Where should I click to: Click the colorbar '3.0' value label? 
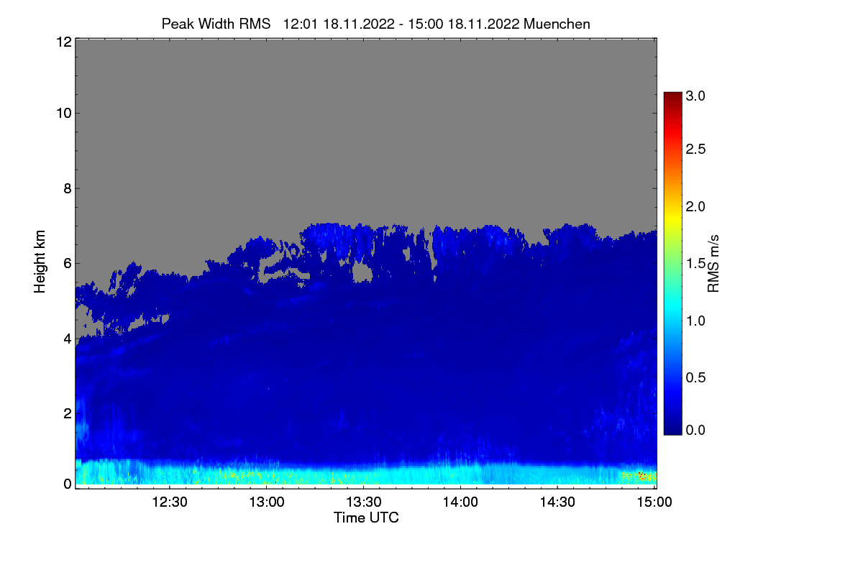coord(695,96)
